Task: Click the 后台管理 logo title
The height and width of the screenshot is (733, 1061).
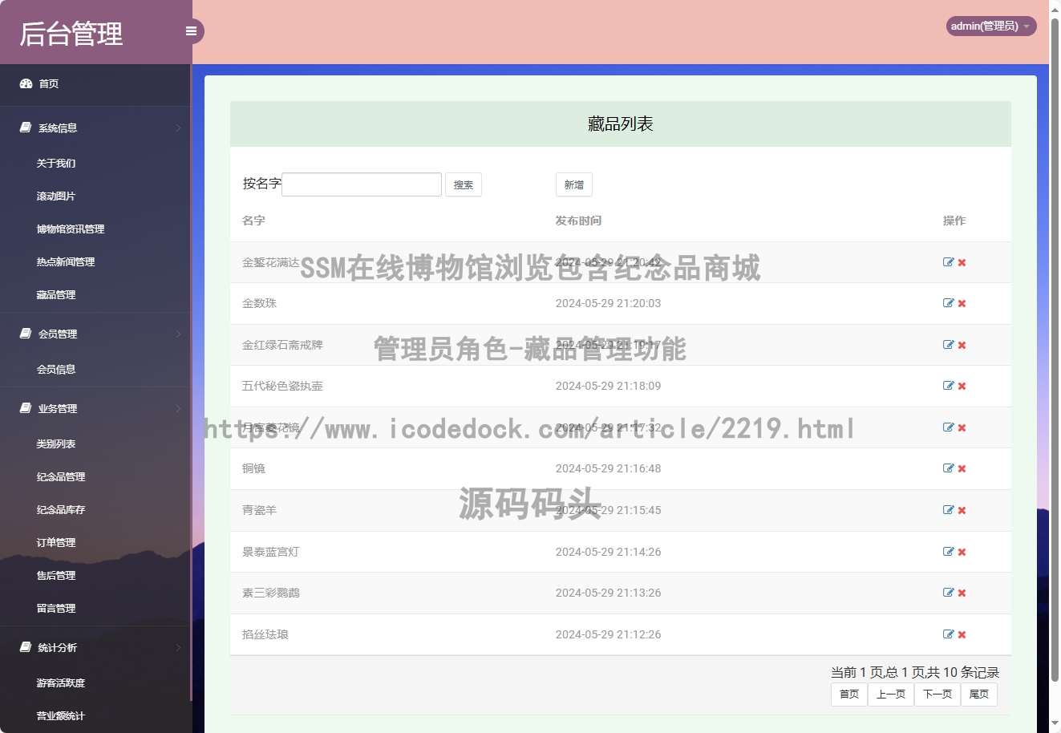Action: click(x=71, y=34)
